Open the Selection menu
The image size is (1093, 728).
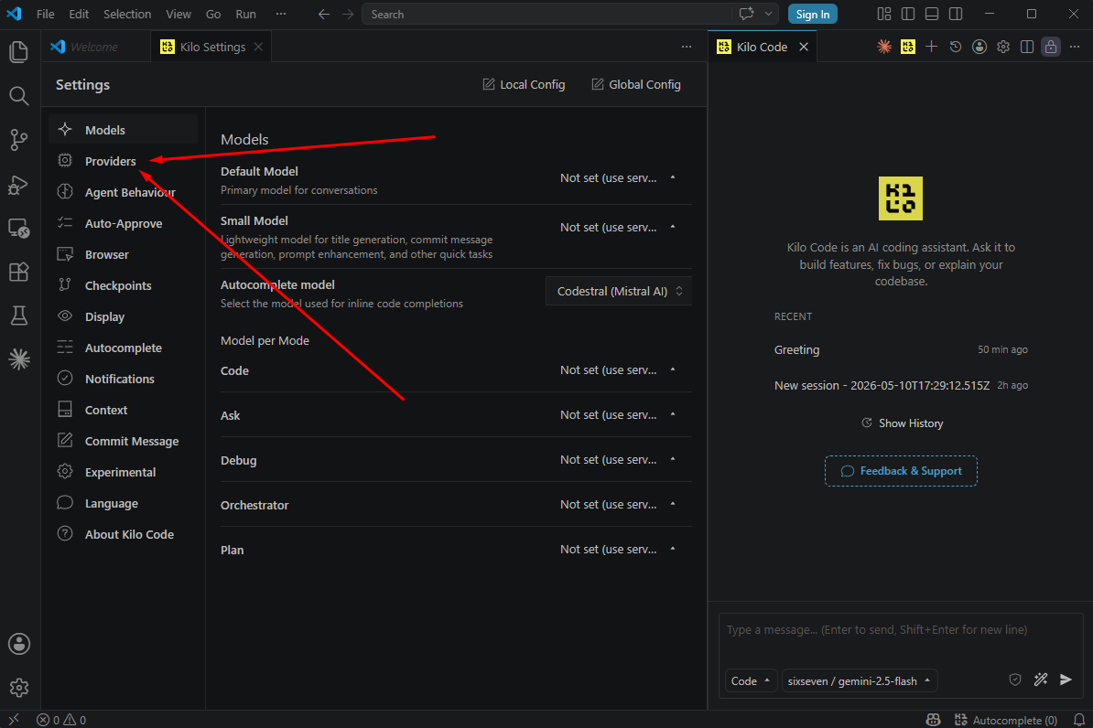[x=127, y=14]
